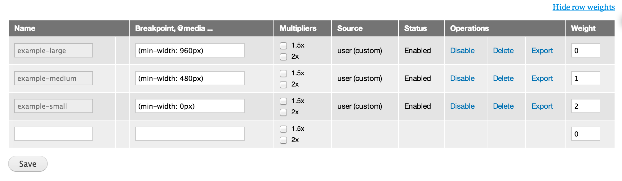This screenshot has height=181, width=622.
Task: Click weight field for example-medium
Action: click(585, 78)
